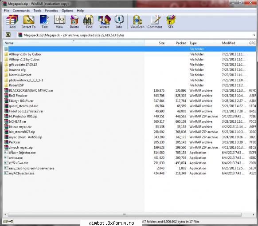
Task: Sort by the CRC column header
Action: pos(252,43)
